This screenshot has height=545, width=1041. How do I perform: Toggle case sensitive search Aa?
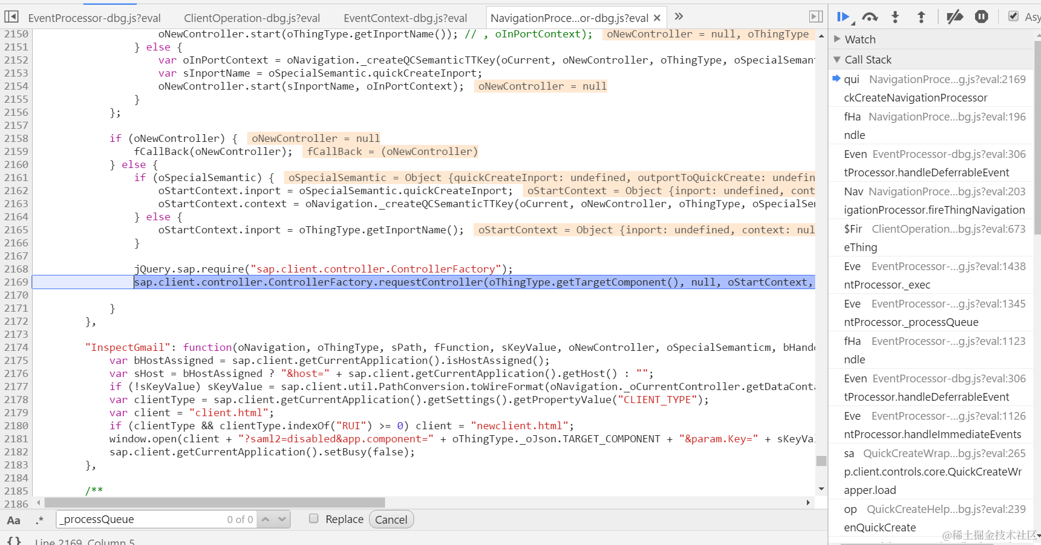coord(14,520)
